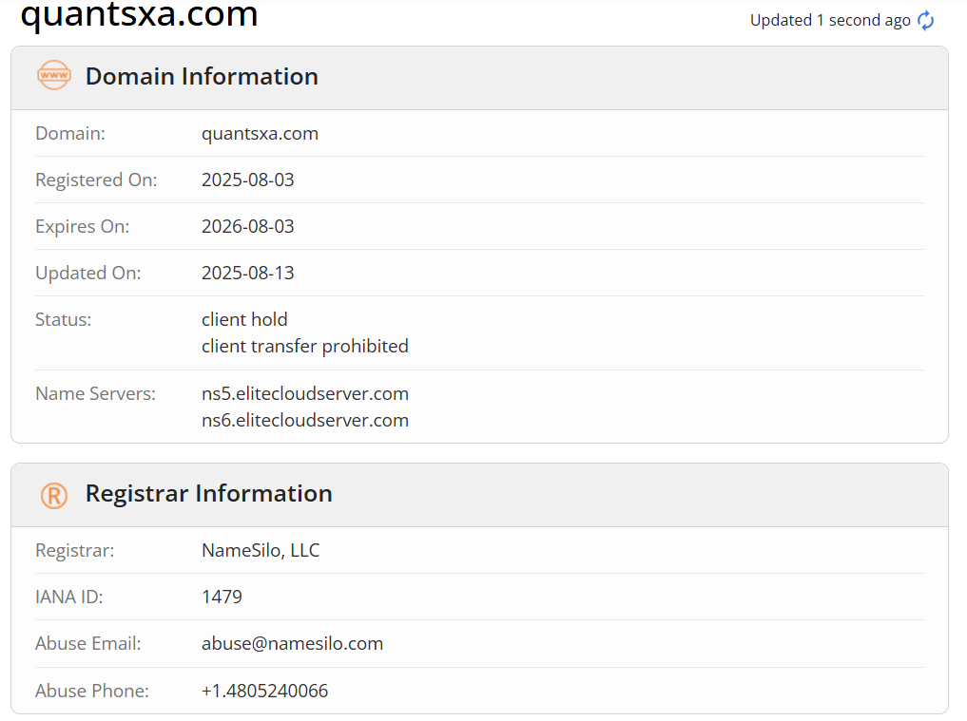This screenshot has height=721, width=967.
Task: Click name server ns5.elitecloudserver.com
Action: [x=305, y=394]
